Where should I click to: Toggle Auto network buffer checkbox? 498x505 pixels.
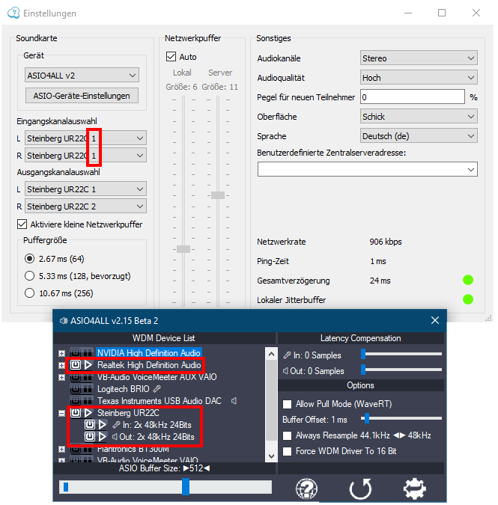point(171,57)
